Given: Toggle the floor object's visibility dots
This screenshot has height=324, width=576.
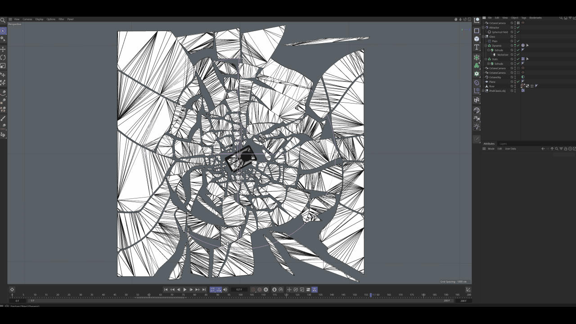Looking at the screenshot, I should (x=515, y=86).
